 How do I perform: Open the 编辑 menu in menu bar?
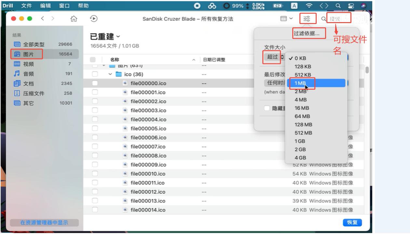click(45, 6)
